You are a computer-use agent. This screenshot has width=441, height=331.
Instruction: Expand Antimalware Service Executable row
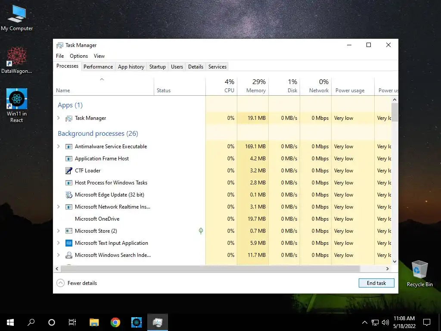59,147
